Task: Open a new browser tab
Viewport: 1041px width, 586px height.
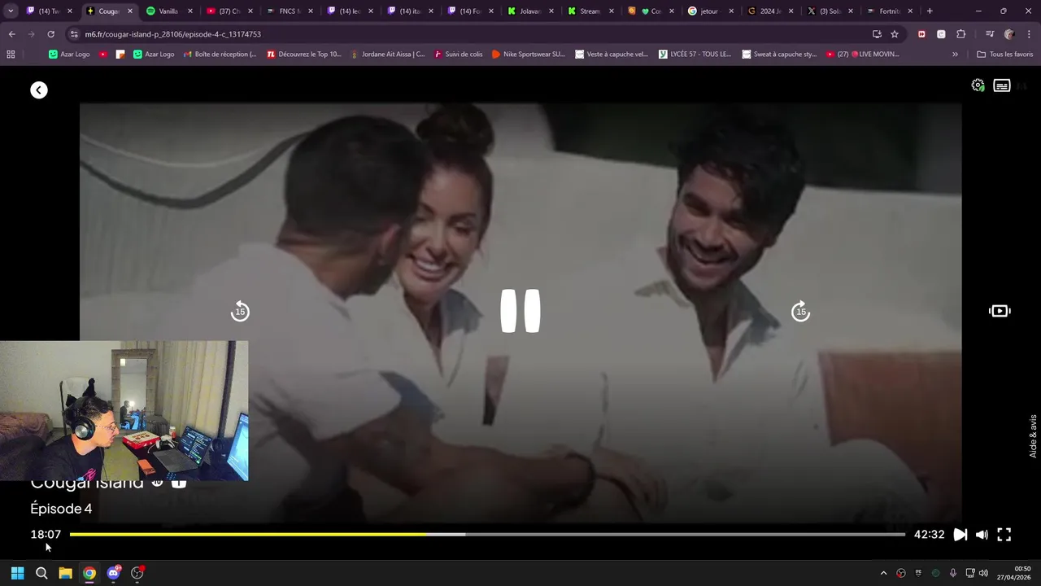Action: (x=930, y=11)
